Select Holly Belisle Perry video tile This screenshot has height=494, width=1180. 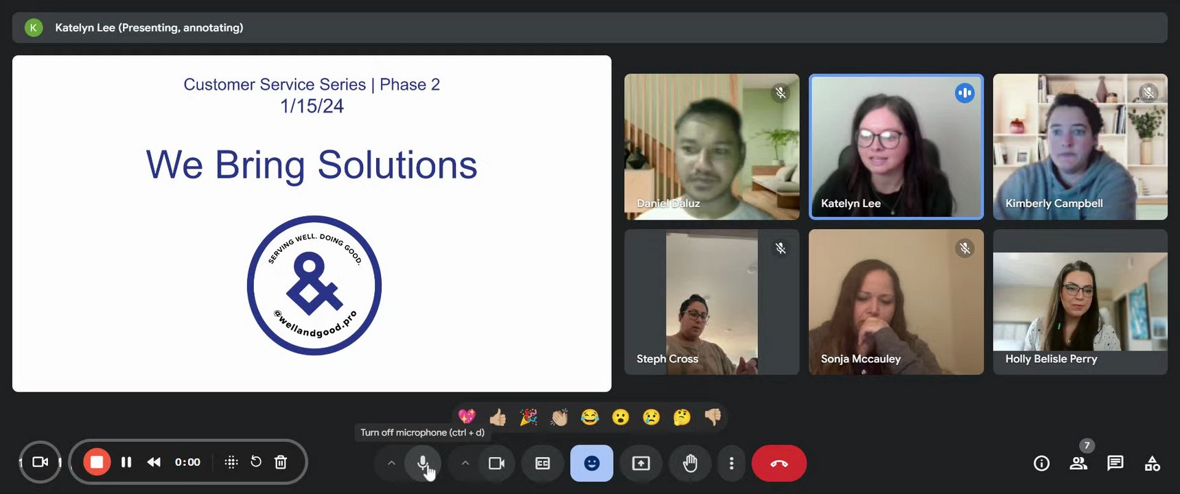[x=1080, y=302]
